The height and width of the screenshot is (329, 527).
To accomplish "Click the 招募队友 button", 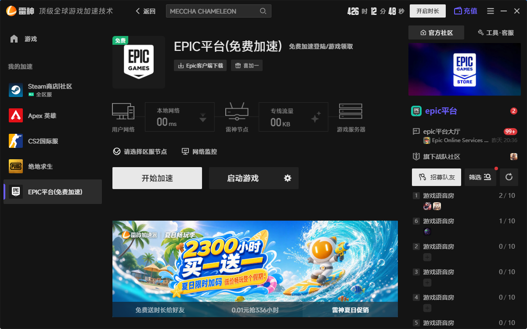I will point(437,177).
